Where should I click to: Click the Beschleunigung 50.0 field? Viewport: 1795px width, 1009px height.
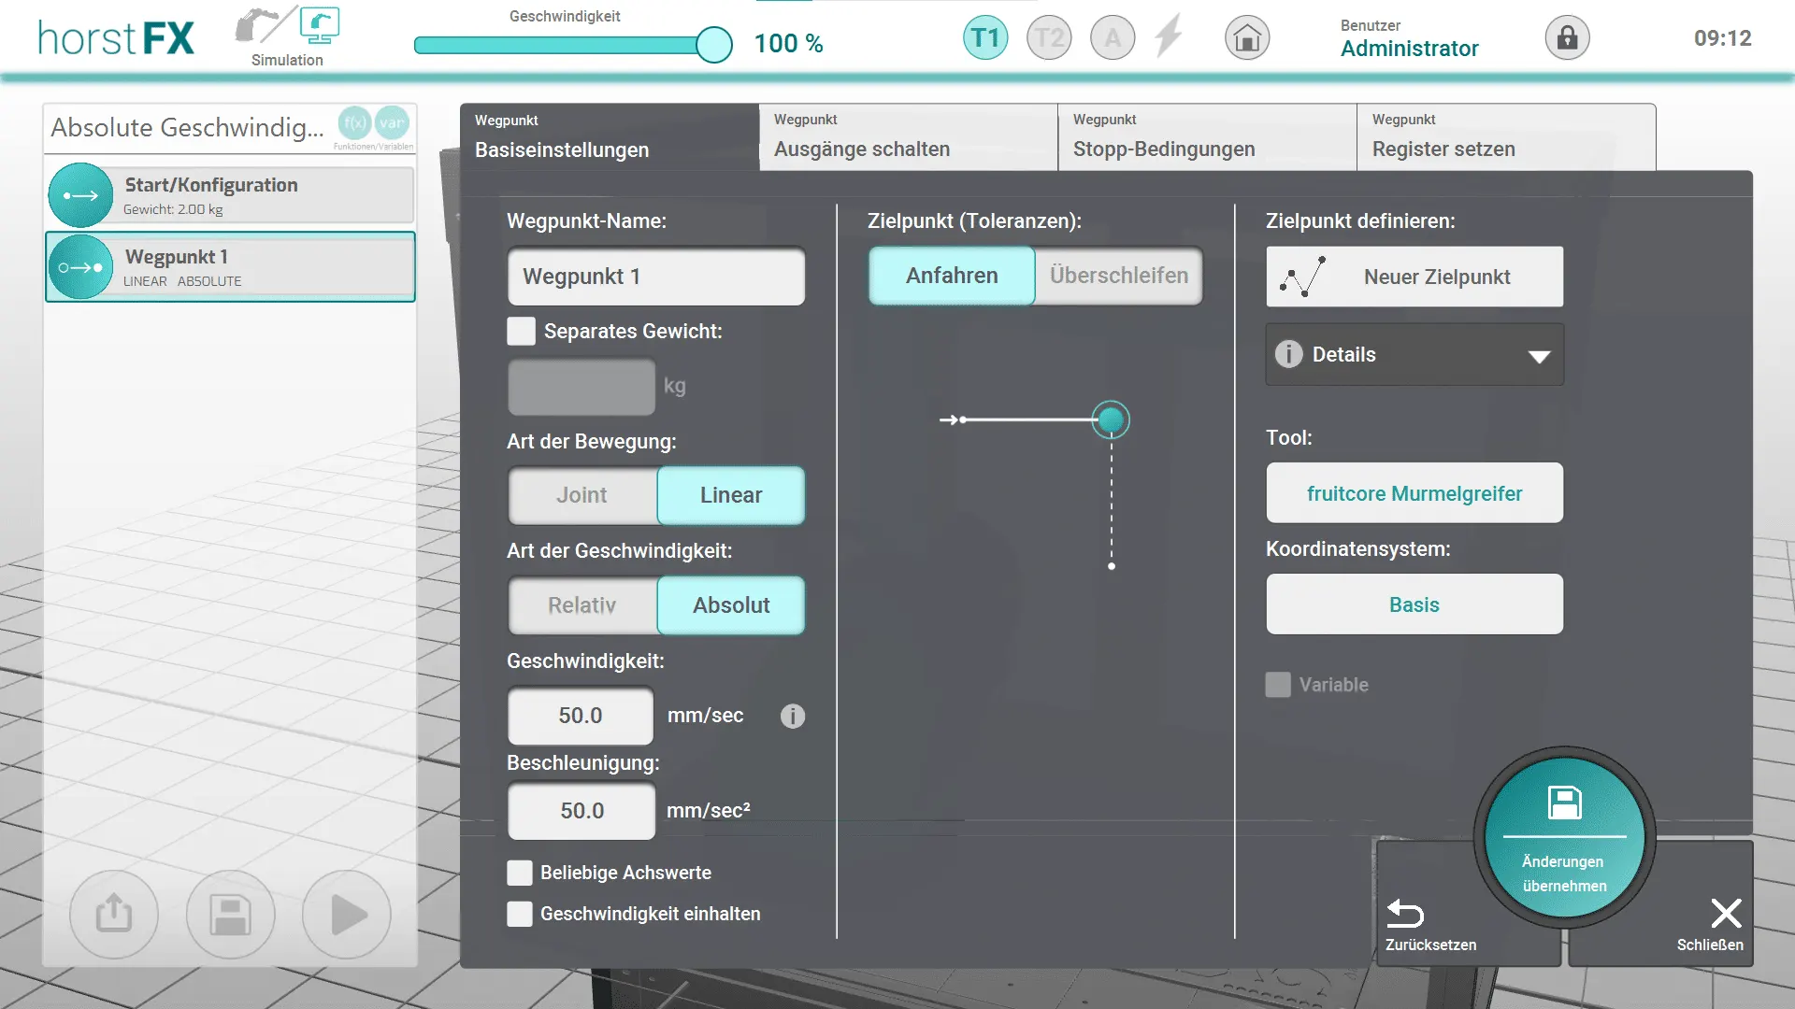point(582,811)
